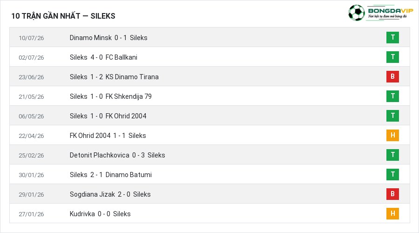Click the 30/01/26 date entry
The height and width of the screenshot is (233, 419).
[31, 175]
